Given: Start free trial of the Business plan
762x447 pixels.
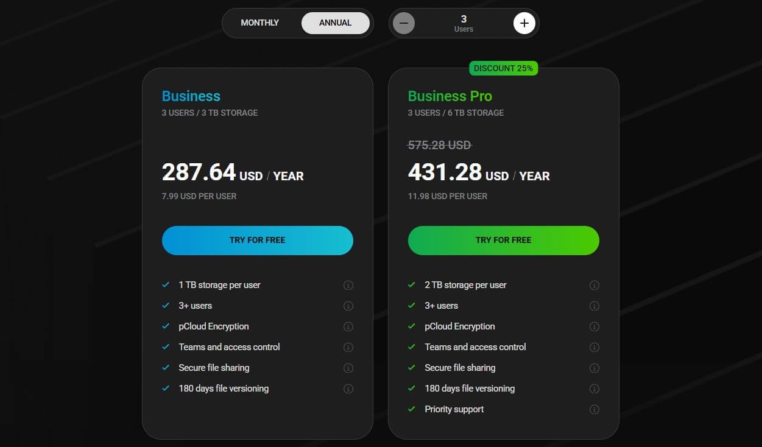Looking at the screenshot, I should pyautogui.click(x=257, y=240).
